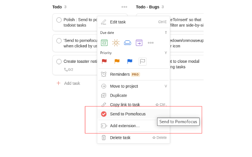
Task: Click the Send to Pomofocus red icon
Action: pos(104,114)
